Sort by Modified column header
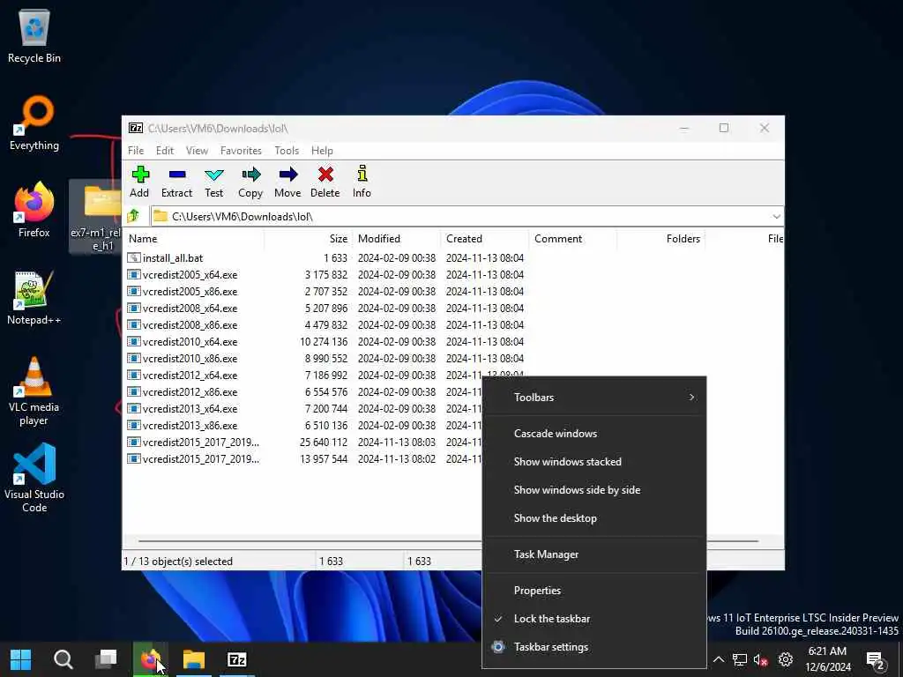 click(x=397, y=238)
